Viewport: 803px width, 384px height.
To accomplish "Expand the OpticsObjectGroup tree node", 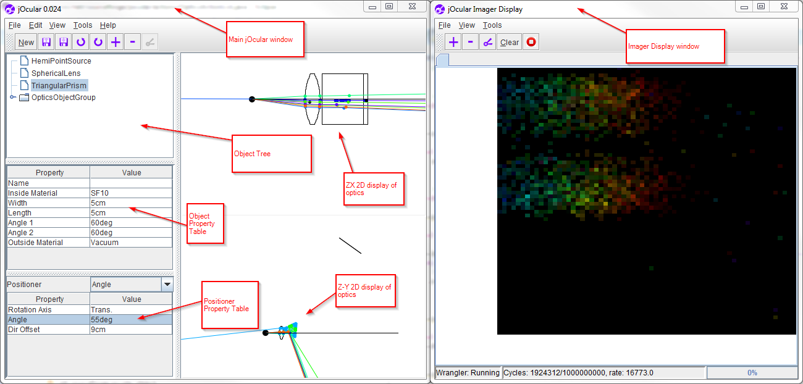I will [13, 98].
